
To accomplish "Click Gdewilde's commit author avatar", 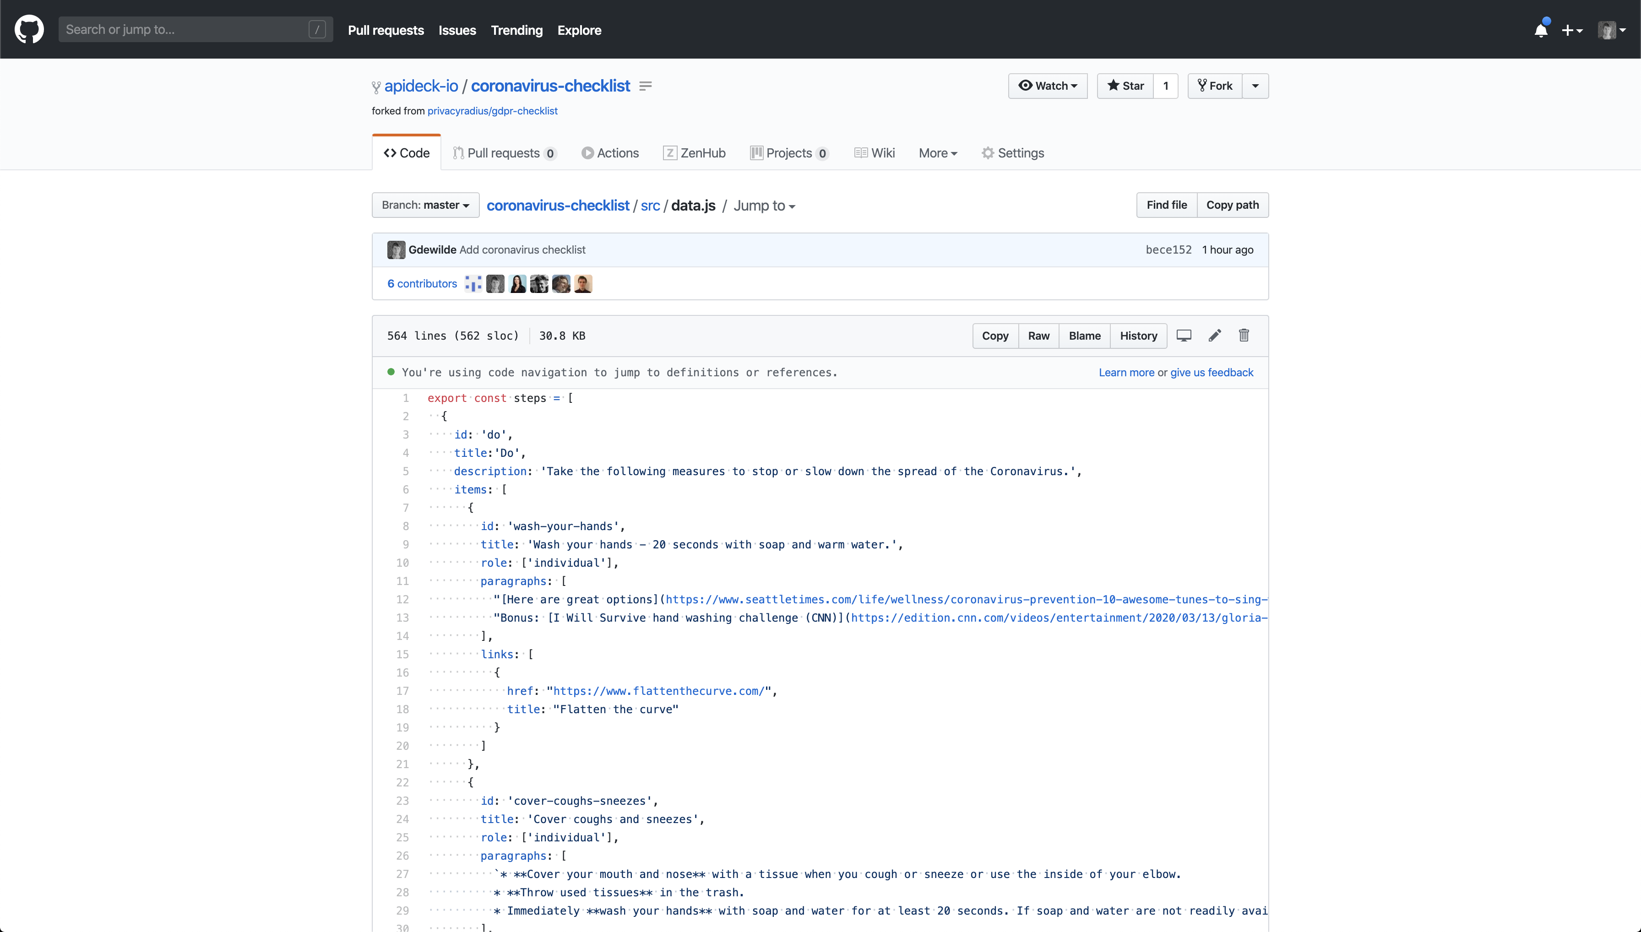I will coord(396,249).
